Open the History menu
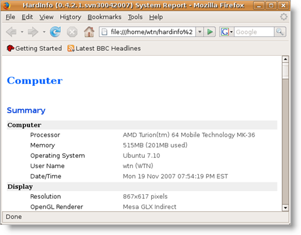The width and height of the screenshot is (301, 235). pyautogui.click(x=70, y=17)
